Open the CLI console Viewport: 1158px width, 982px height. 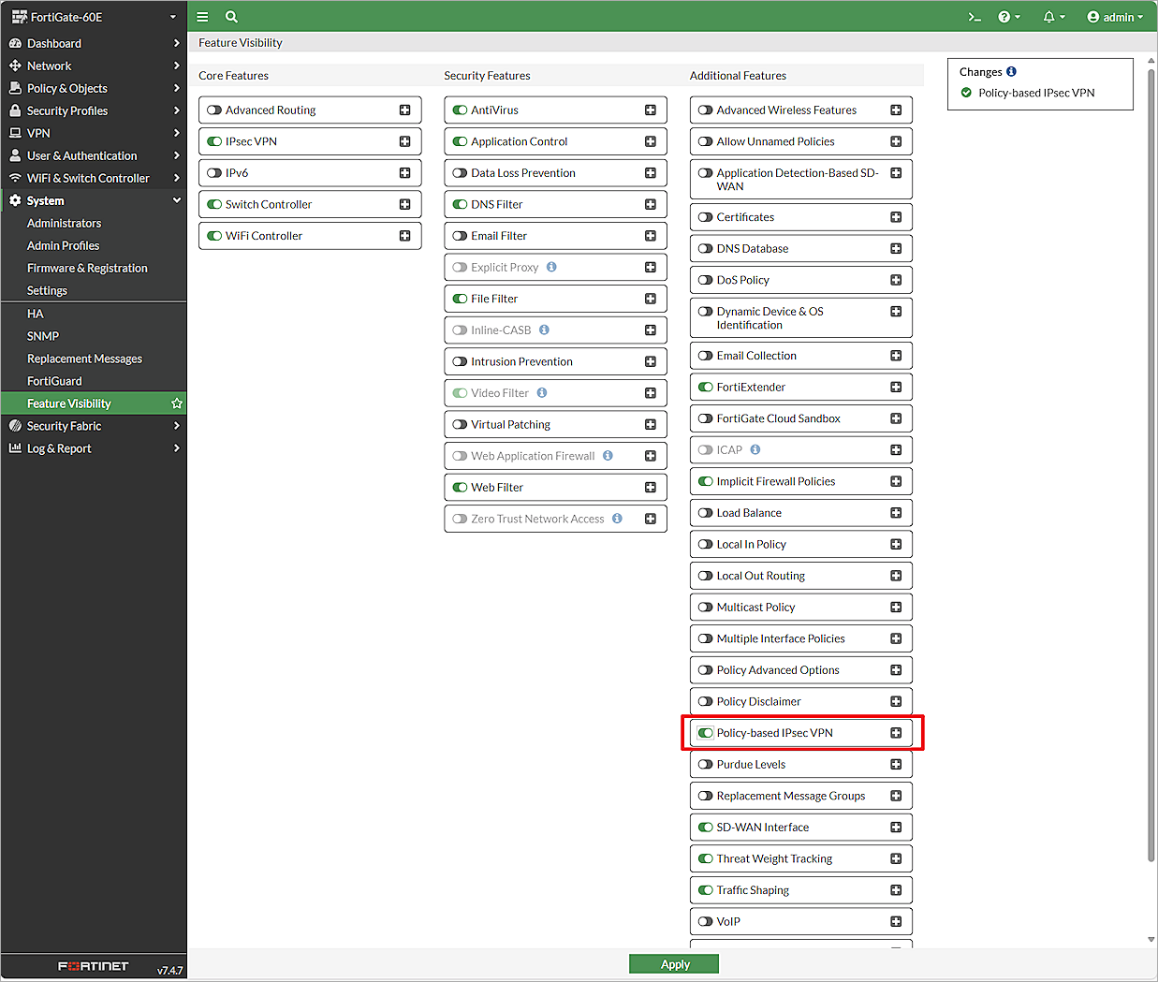(974, 17)
